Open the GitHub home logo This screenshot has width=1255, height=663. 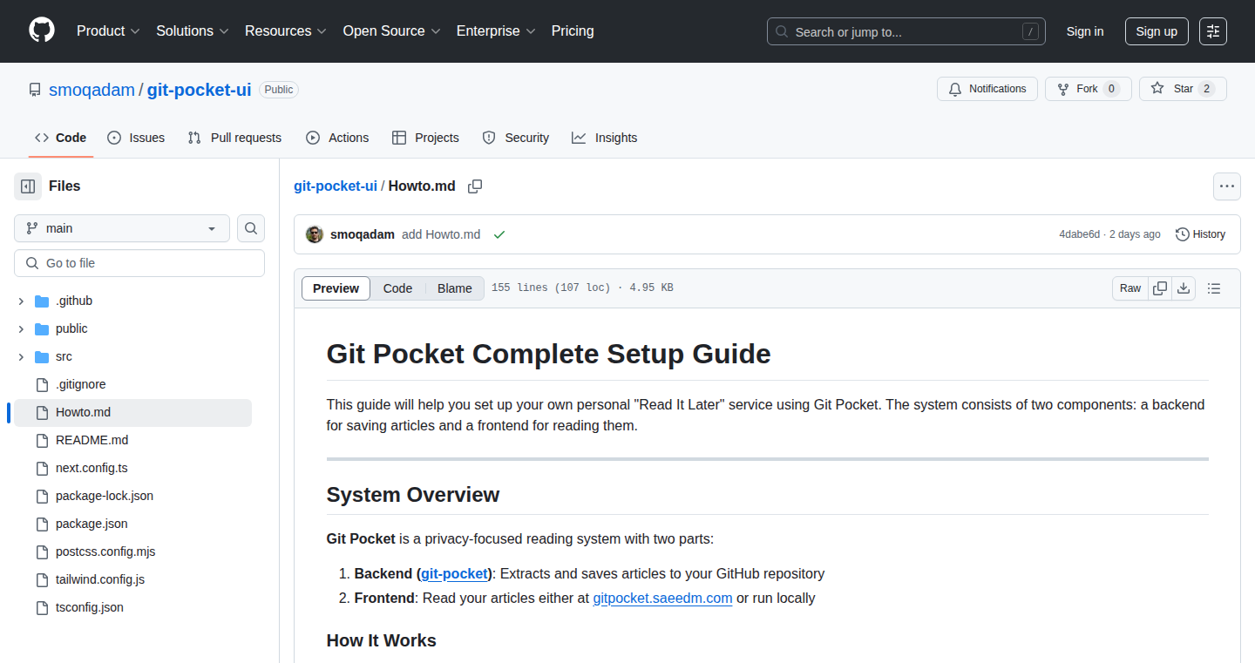point(42,30)
